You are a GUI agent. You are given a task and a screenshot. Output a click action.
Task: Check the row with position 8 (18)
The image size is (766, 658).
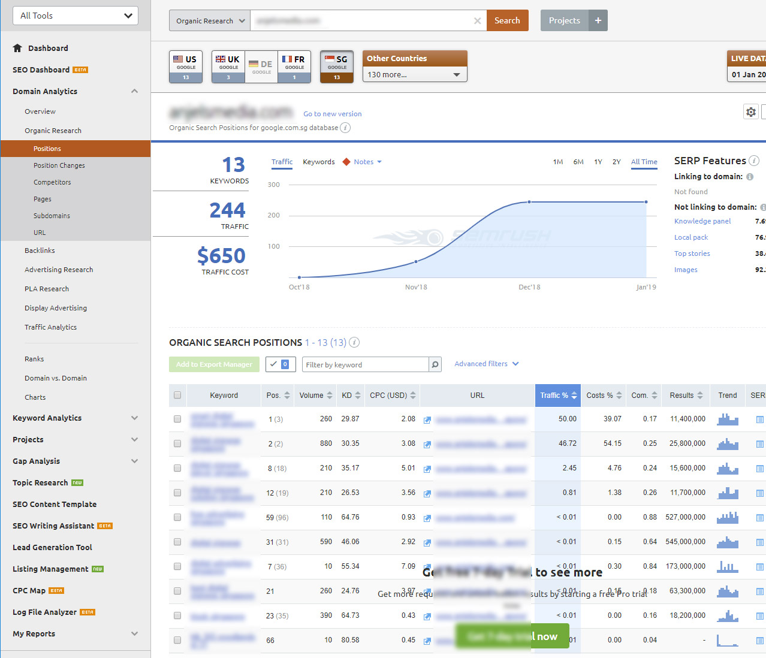coord(177,468)
